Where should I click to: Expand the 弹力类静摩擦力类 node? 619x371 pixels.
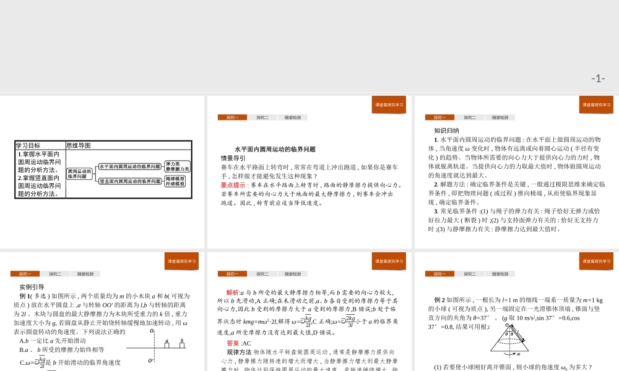pyautogui.click(x=178, y=167)
